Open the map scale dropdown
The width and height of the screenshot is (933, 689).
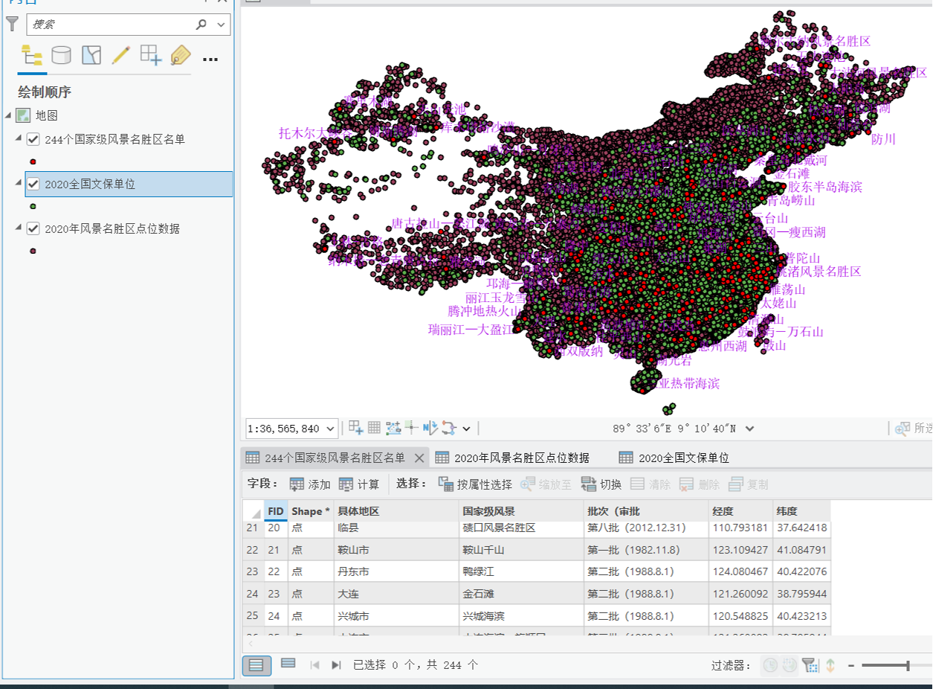point(331,429)
